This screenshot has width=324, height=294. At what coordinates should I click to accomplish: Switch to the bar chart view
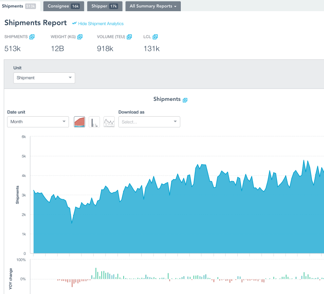[94, 122]
